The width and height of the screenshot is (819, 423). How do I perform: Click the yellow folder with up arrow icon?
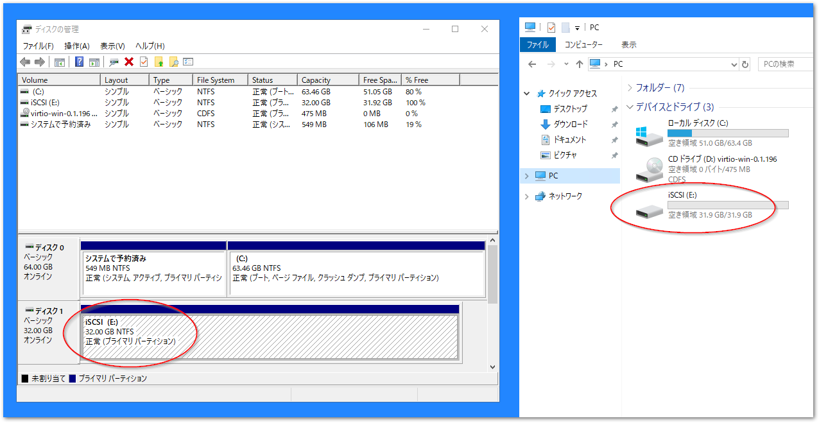pyautogui.click(x=159, y=62)
